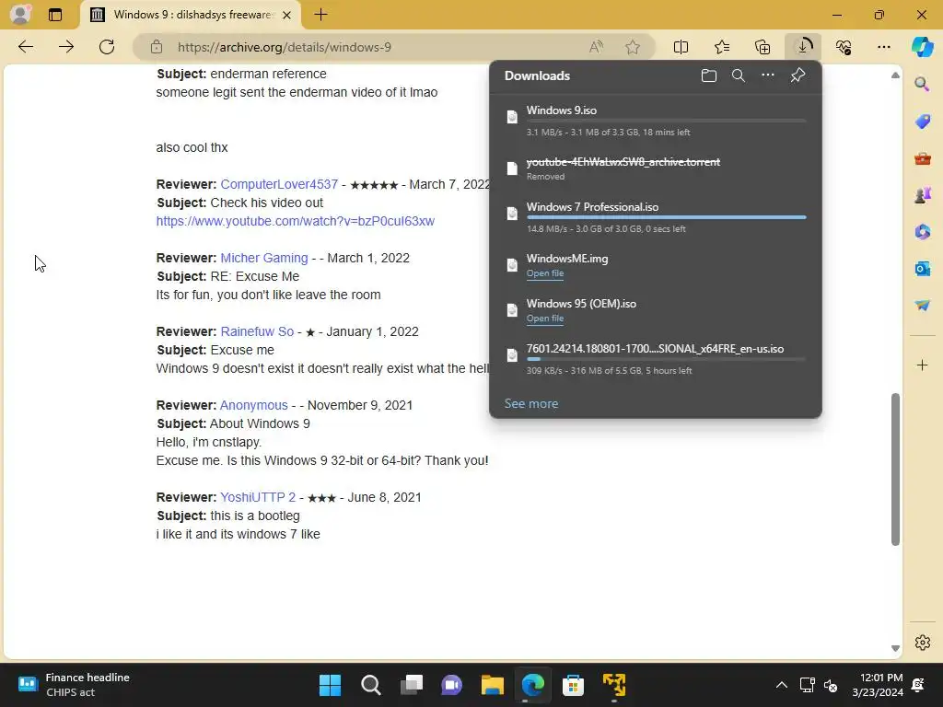Screen dimensions: 943x707
Task: Close the Windows 9 tab
Action: coord(287,15)
